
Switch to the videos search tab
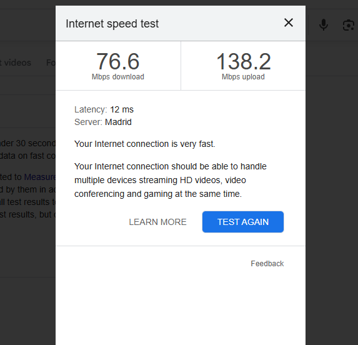pos(16,62)
